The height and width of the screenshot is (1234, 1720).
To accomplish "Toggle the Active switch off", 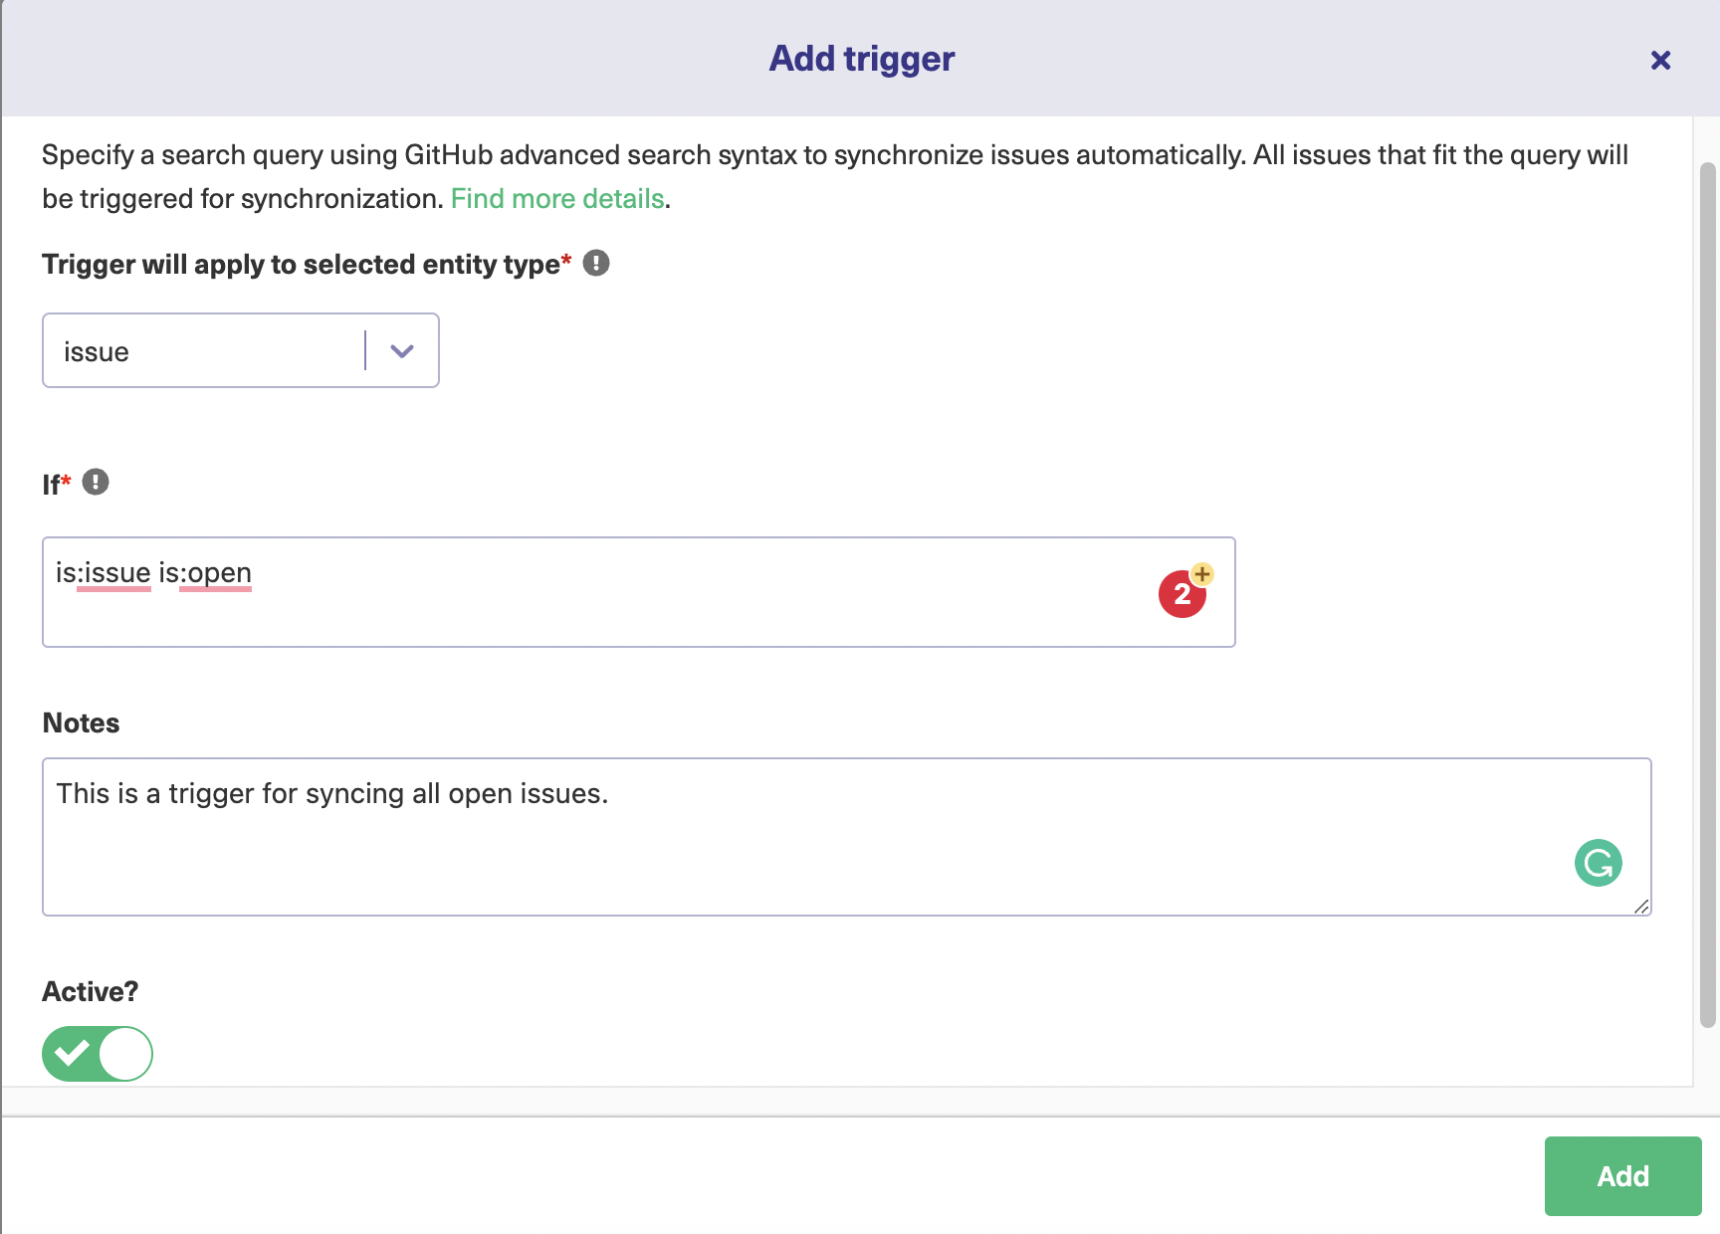I will tap(98, 1054).
